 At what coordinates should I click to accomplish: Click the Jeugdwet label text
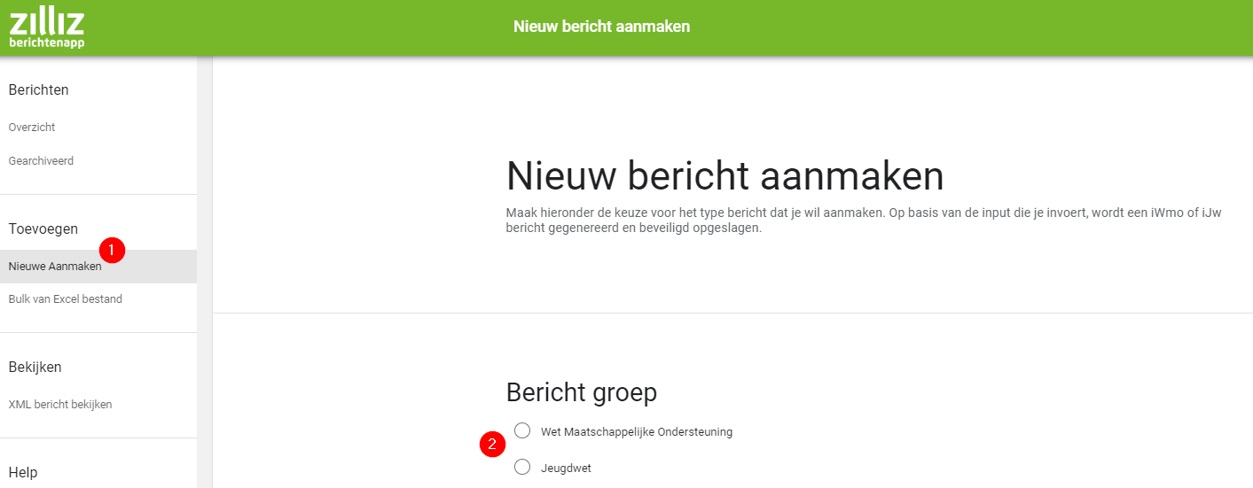[x=566, y=469]
